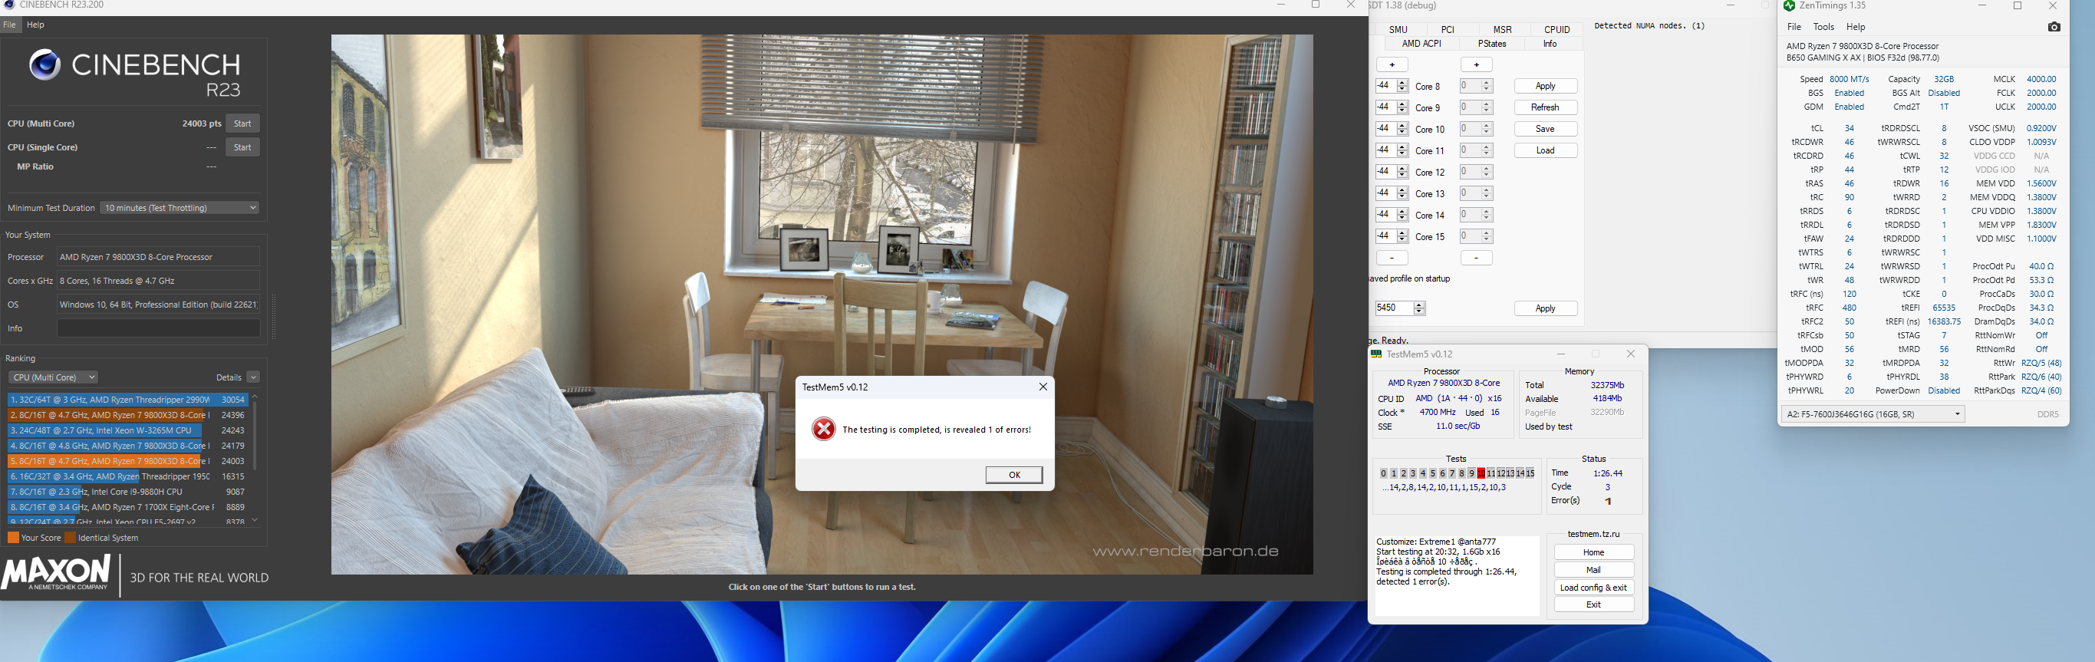Image resolution: width=2095 pixels, height=662 pixels.
Task: Select the Intel Core i9-9880H ranking row
Action: (127, 492)
